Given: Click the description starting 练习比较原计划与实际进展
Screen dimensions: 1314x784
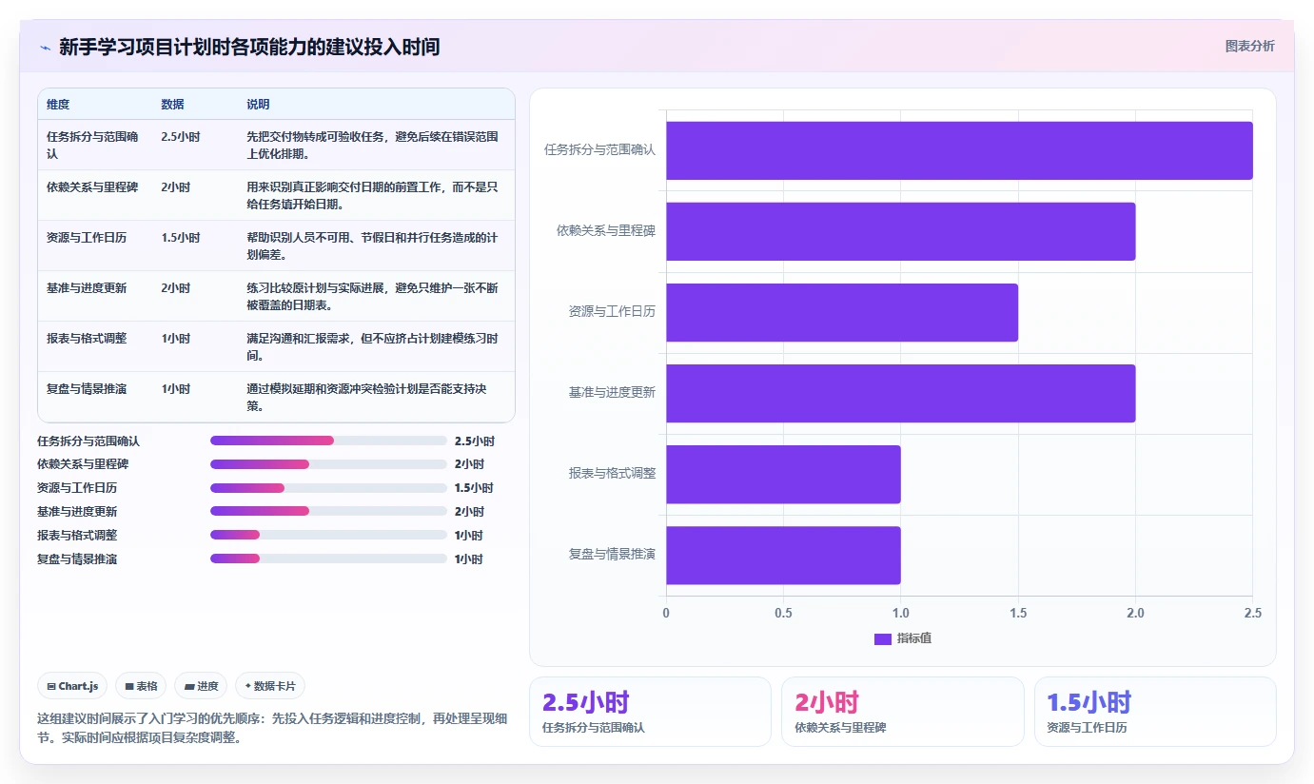Looking at the screenshot, I should 372,296.
